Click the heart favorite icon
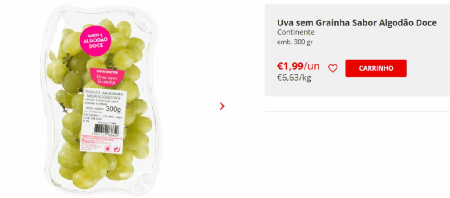The width and height of the screenshot is (450, 198). coord(333,68)
